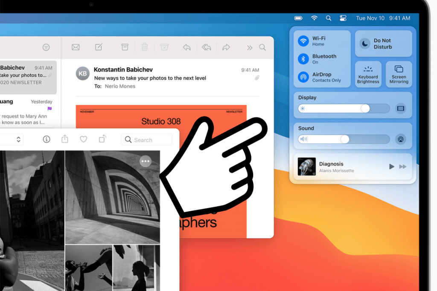437x291 pixels.
Task: Archive the message with the box icon
Action: 125,47
